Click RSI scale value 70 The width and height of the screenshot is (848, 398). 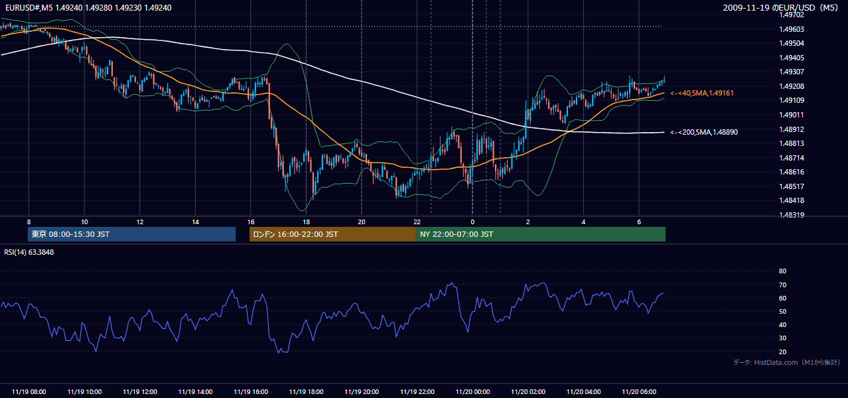coord(783,285)
